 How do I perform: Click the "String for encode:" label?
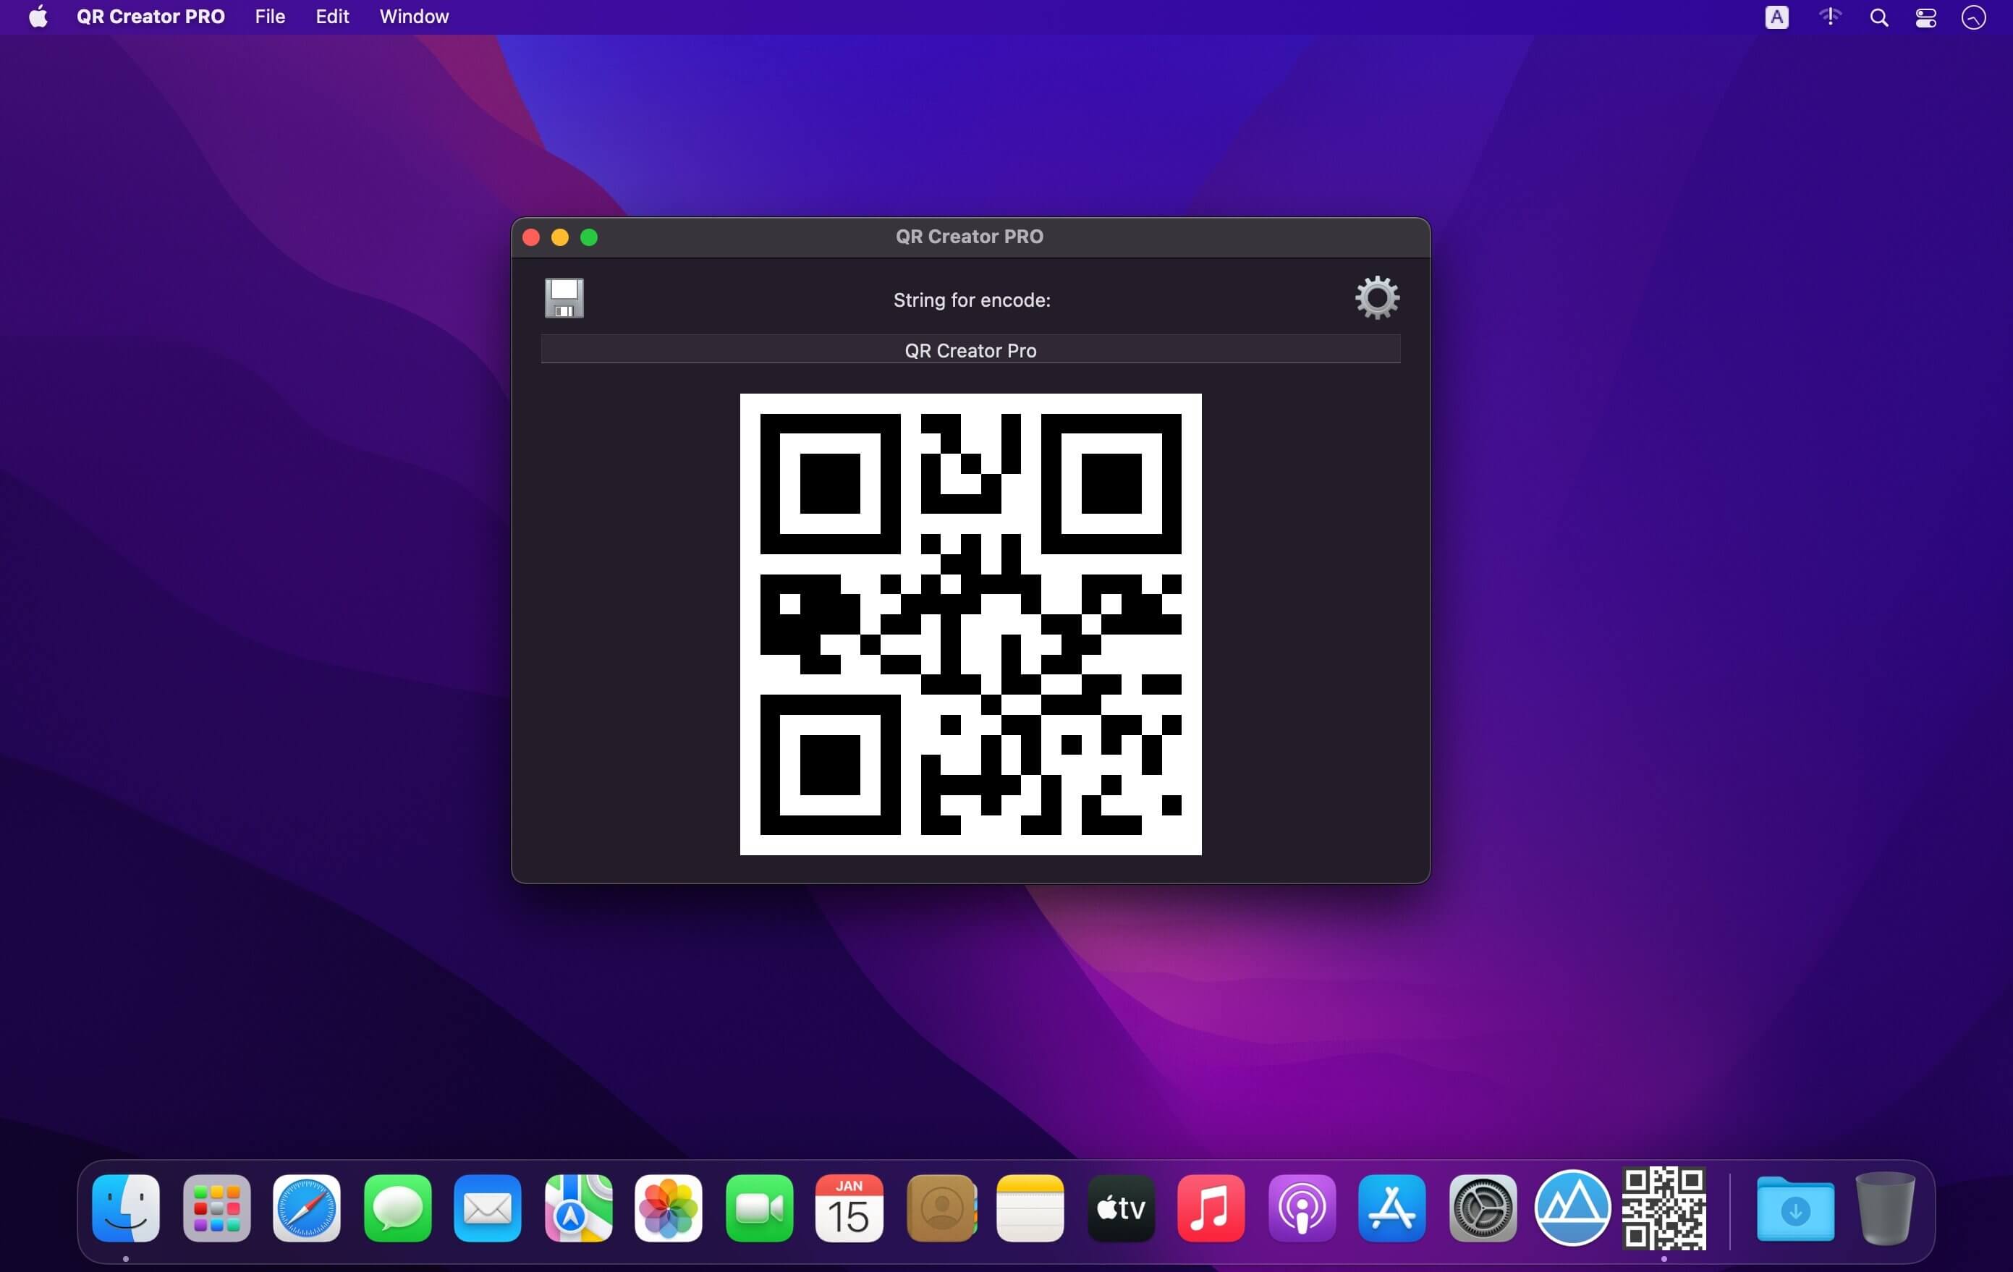971,300
